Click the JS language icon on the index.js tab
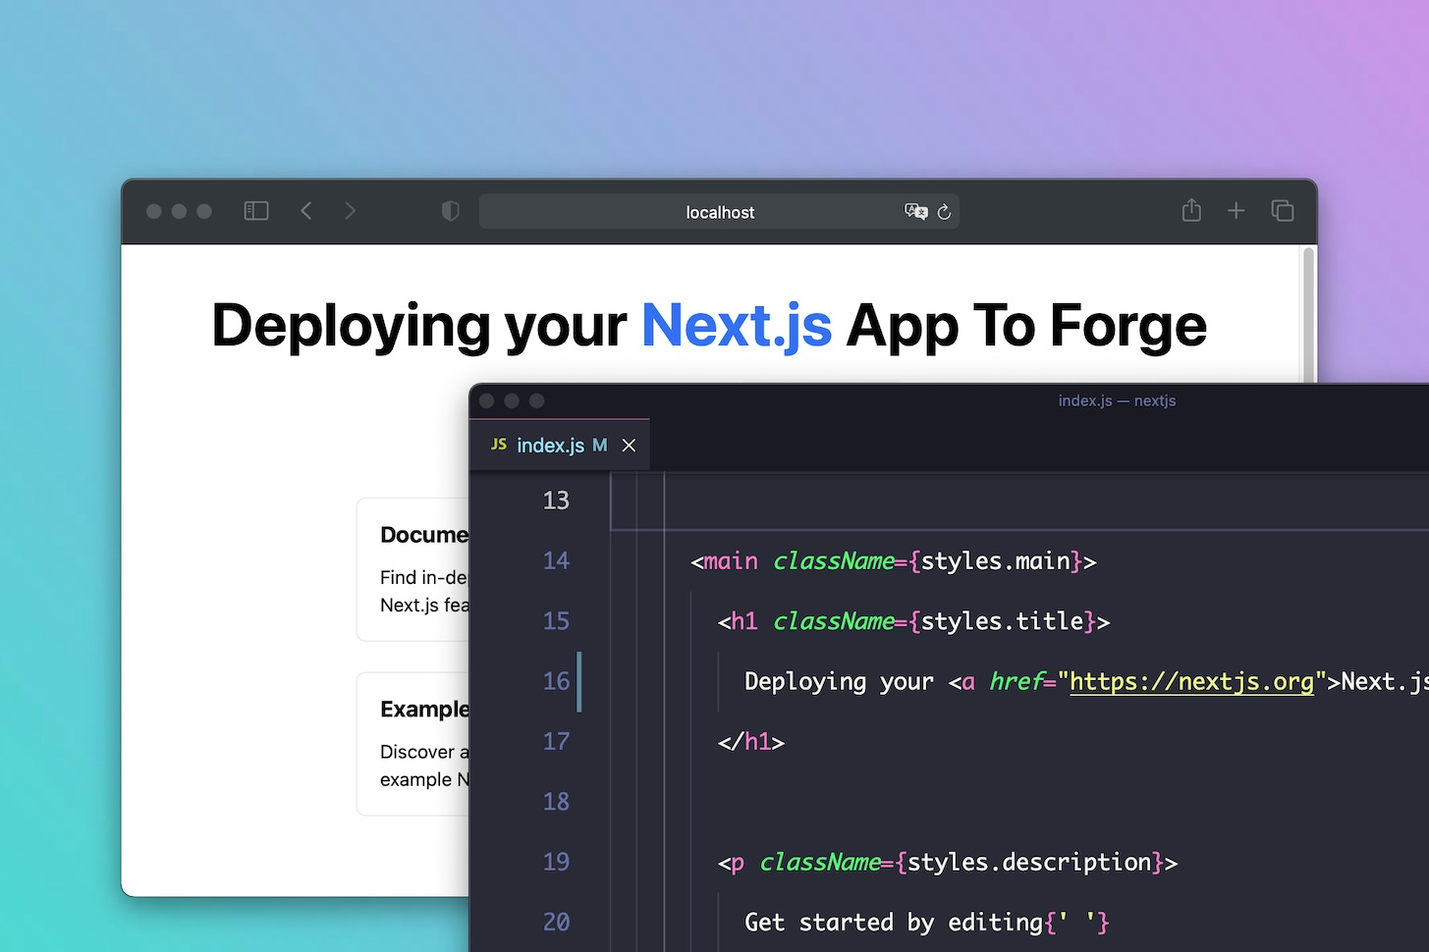The image size is (1429, 952). click(x=500, y=445)
